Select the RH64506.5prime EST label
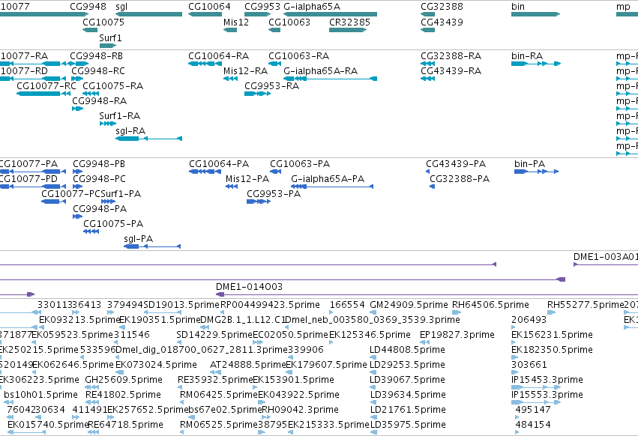 point(490,305)
